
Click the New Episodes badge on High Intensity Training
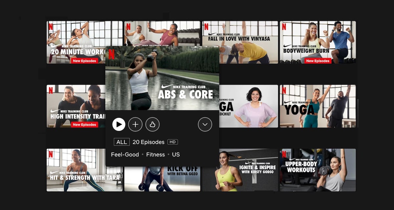coord(84,125)
